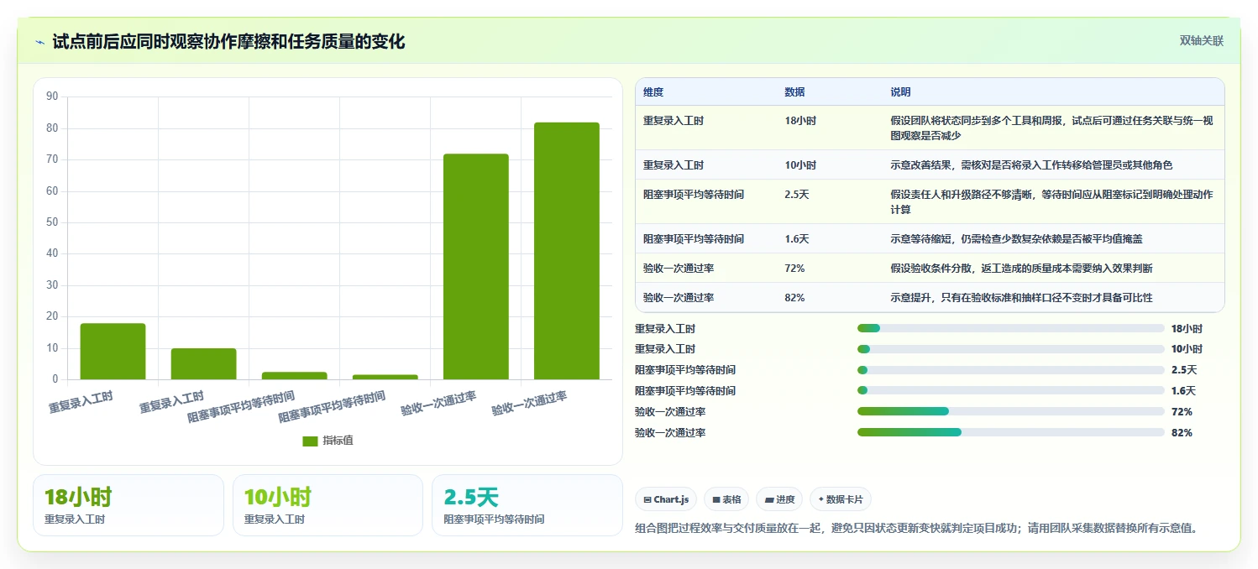Click the 阻塞事项平均等待时间 label beside the 2.5天 progress bar

pos(685,370)
